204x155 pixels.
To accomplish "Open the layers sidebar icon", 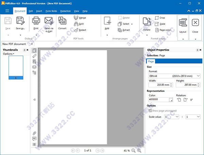I will click(34, 67).
